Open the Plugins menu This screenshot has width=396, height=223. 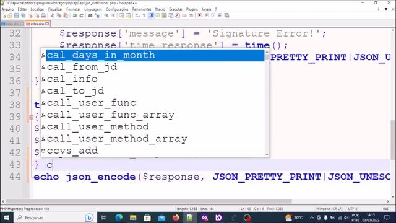[192, 9]
